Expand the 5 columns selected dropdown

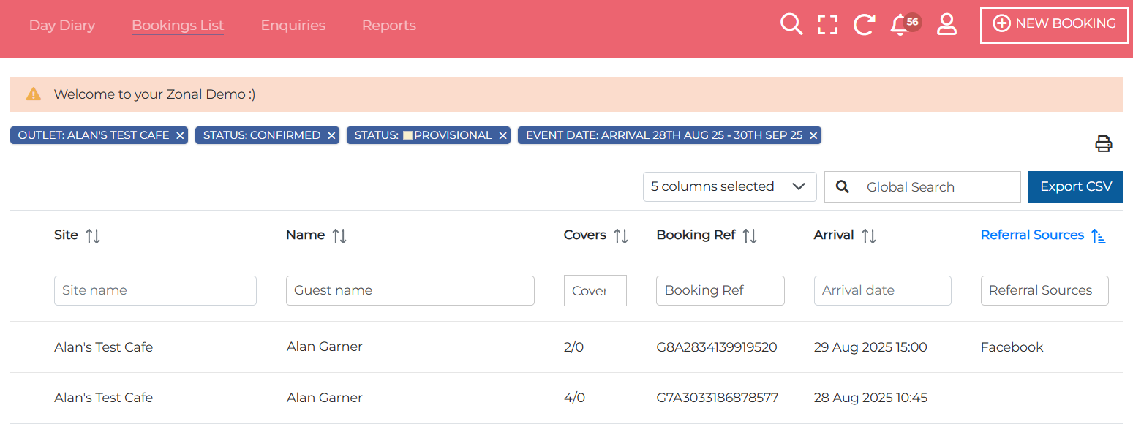(x=729, y=186)
